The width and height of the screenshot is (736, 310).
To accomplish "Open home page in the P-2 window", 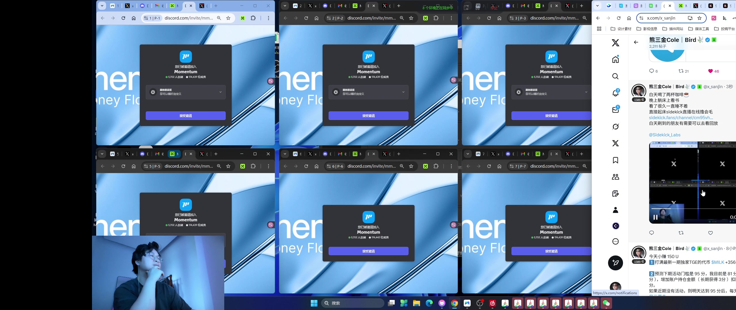I will [317, 18].
